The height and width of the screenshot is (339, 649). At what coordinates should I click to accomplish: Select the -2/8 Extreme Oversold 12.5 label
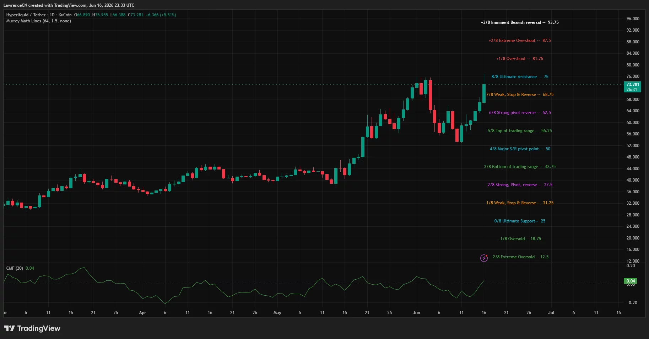[520, 257]
